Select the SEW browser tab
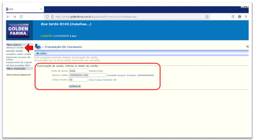Screen dimensions: 253x140 (x=25, y=9)
